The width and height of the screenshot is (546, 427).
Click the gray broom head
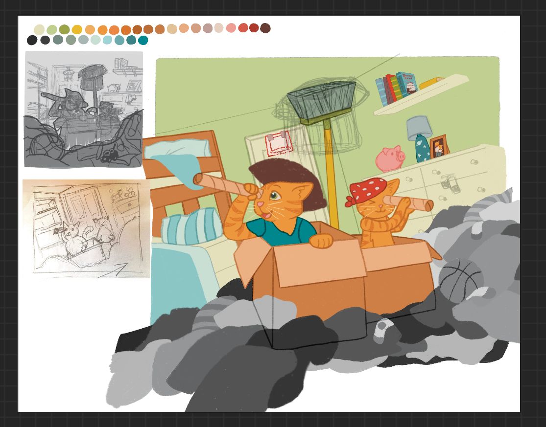pos(321,101)
